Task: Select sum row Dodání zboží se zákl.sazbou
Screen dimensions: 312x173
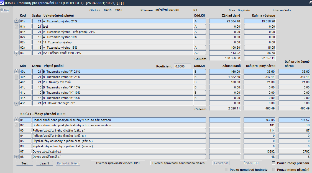Action: [119, 120]
